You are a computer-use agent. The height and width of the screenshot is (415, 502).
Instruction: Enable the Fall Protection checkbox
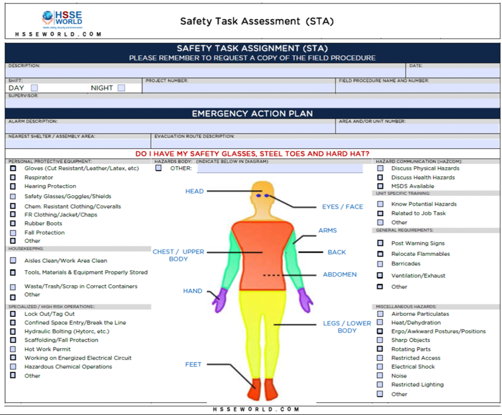tap(13, 232)
